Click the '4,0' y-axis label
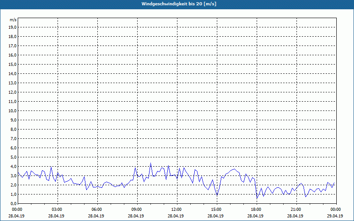The height and width of the screenshot is (221, 354). 14,167
